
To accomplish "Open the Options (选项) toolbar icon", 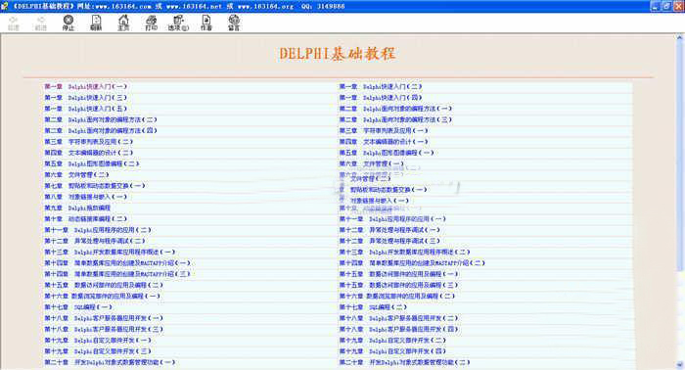I will [x=178, y=23].
